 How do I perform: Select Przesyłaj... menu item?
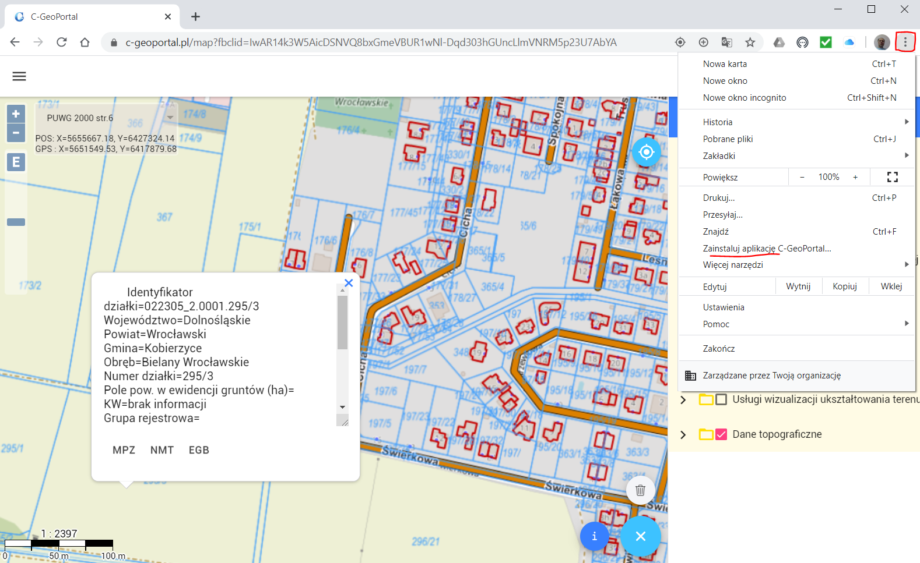[x=797, y=215]
